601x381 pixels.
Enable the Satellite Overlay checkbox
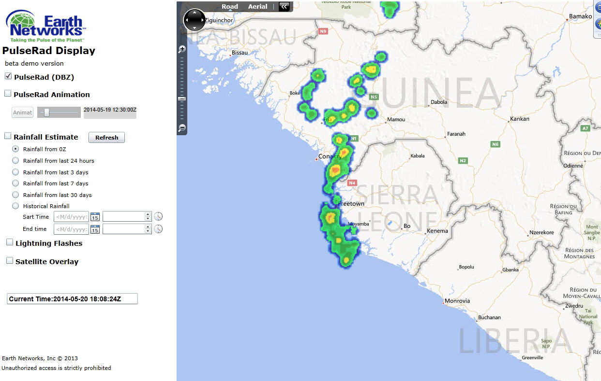[x=10, y=261]
